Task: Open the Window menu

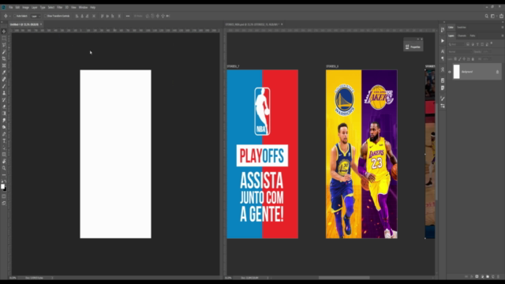Action: pyautogui.click(x=83, y=7)
